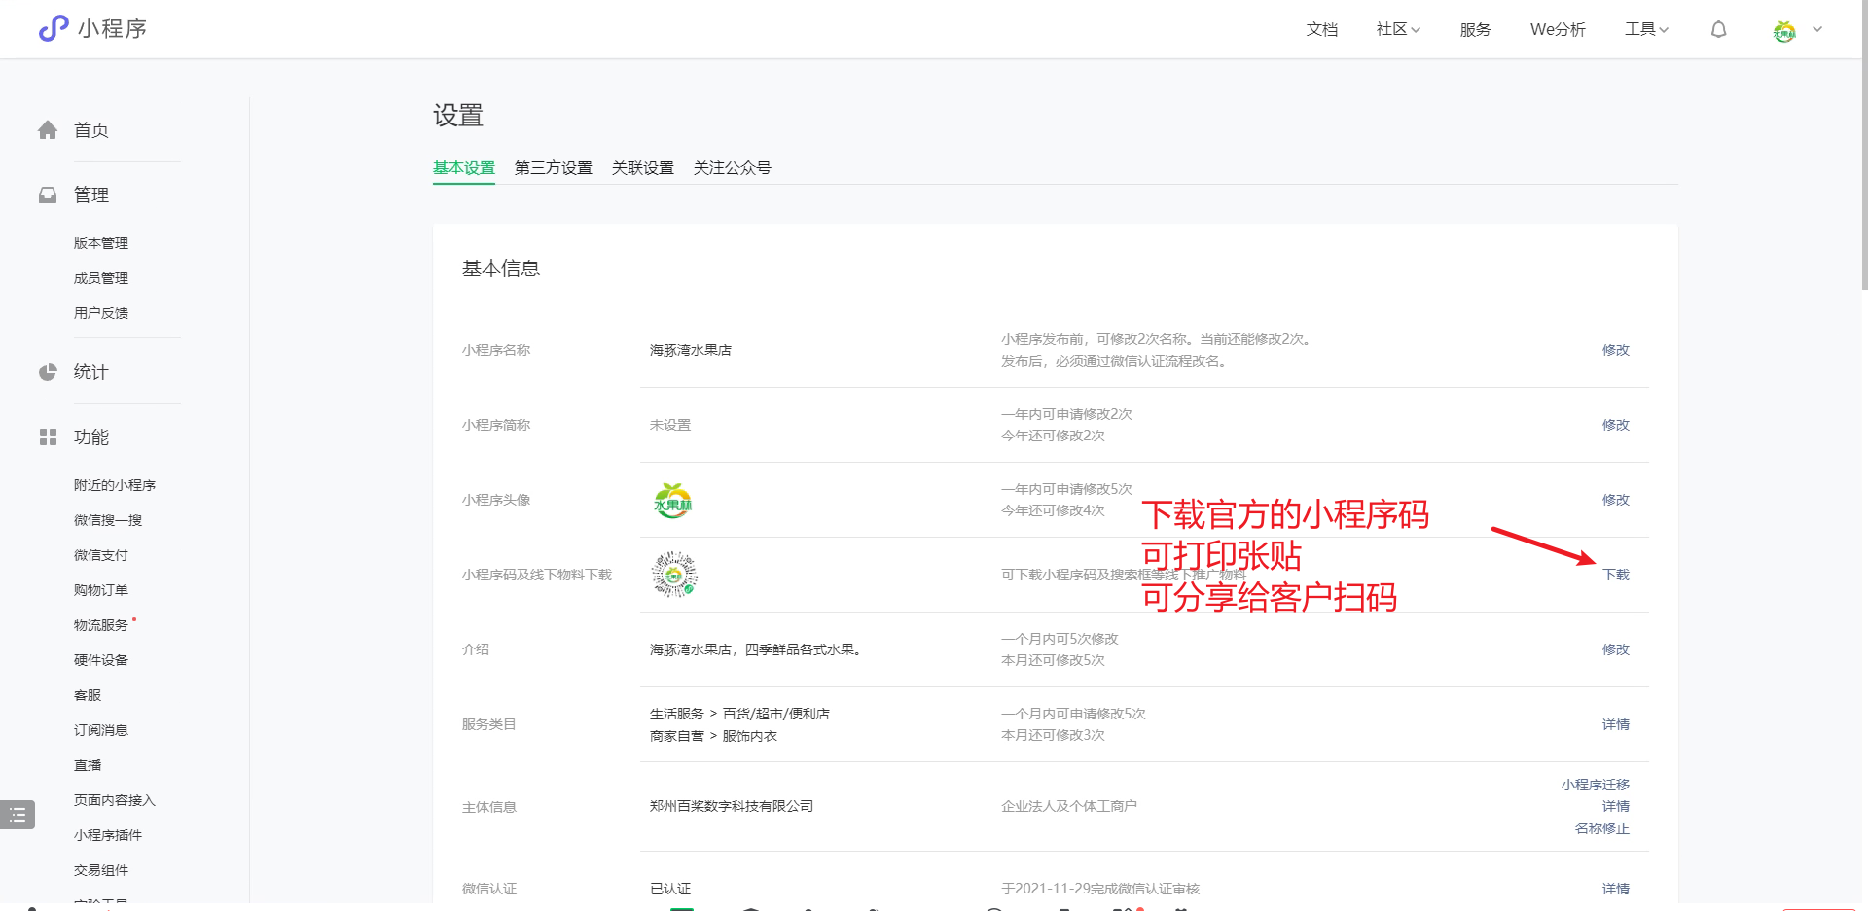Click the 未设置 short name value
Viewport: 1868px width, 911px height.
[670, 425]
